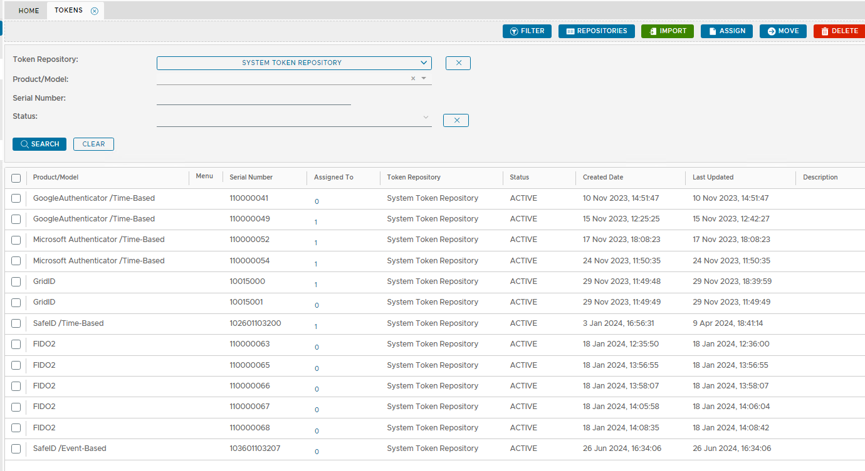Click the red Delete trash button
The width and height of the screenshot is (865, 471).
pos(839,31)
